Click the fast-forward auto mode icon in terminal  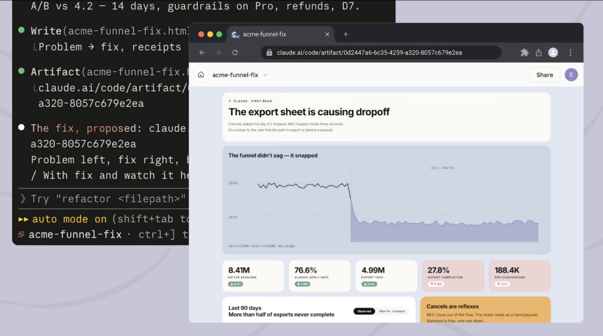click(23, 219)
